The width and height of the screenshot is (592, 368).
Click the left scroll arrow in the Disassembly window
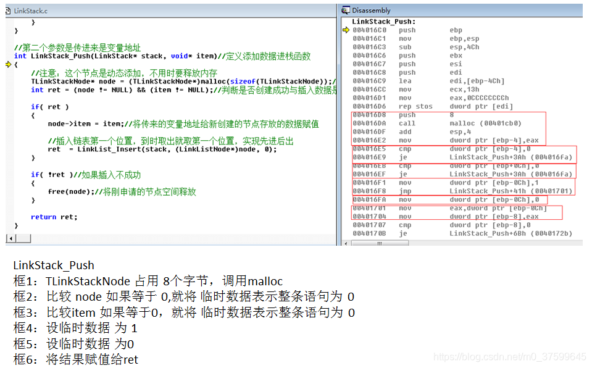coord(346,243)
